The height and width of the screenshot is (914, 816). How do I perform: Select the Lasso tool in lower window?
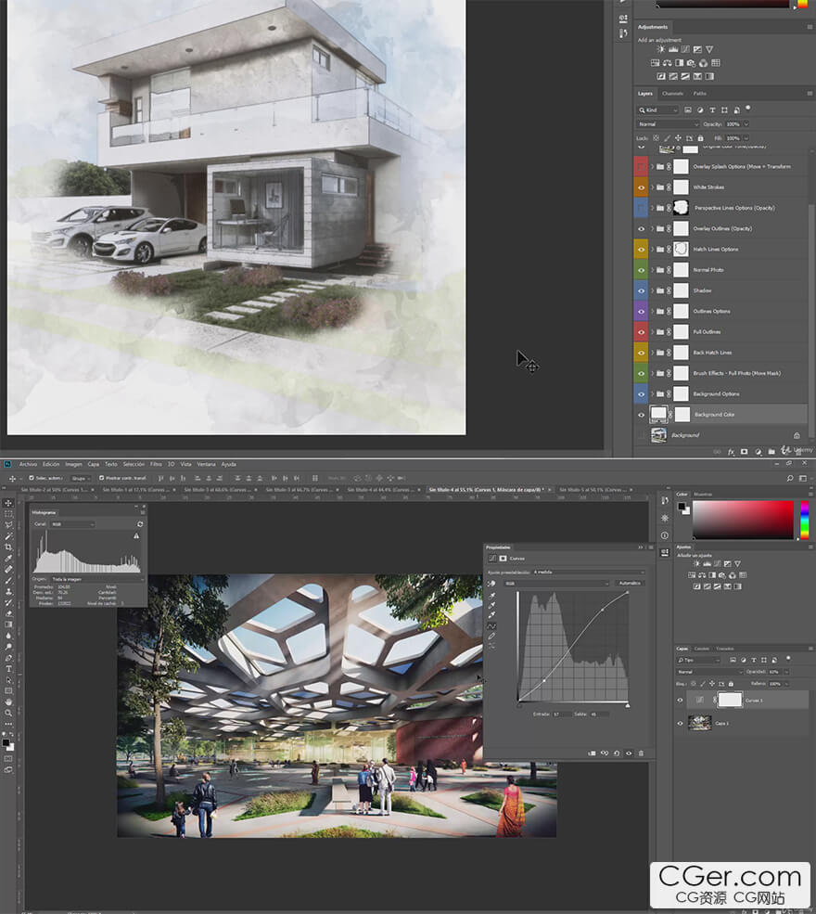click(8, 524)
